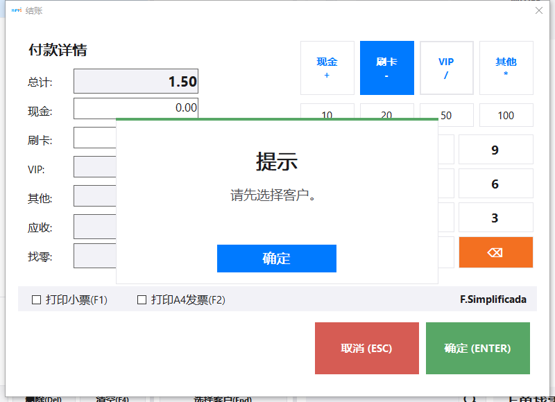Click the 应收 amount field
Image resolution: width=555 pixels, height=402 pixels.
point(95,226)
